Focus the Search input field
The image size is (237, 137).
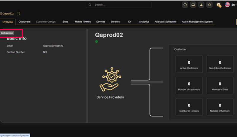(119, 5)
